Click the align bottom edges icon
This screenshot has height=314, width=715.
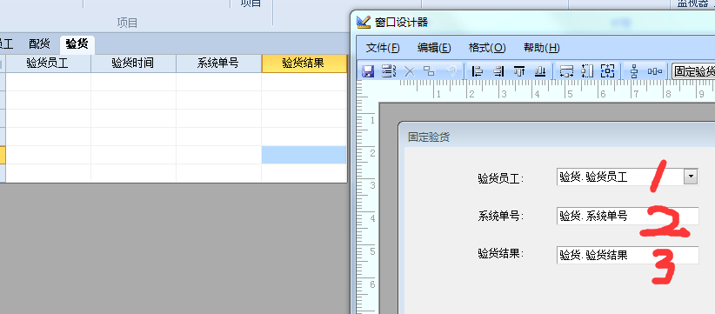click(540, 71)
